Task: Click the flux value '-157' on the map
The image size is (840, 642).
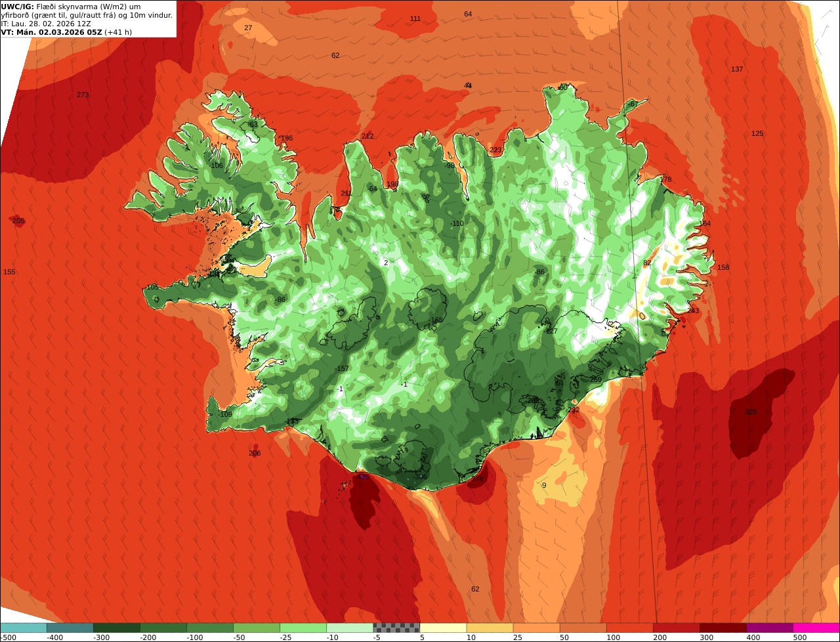Action: pos(341,368)
